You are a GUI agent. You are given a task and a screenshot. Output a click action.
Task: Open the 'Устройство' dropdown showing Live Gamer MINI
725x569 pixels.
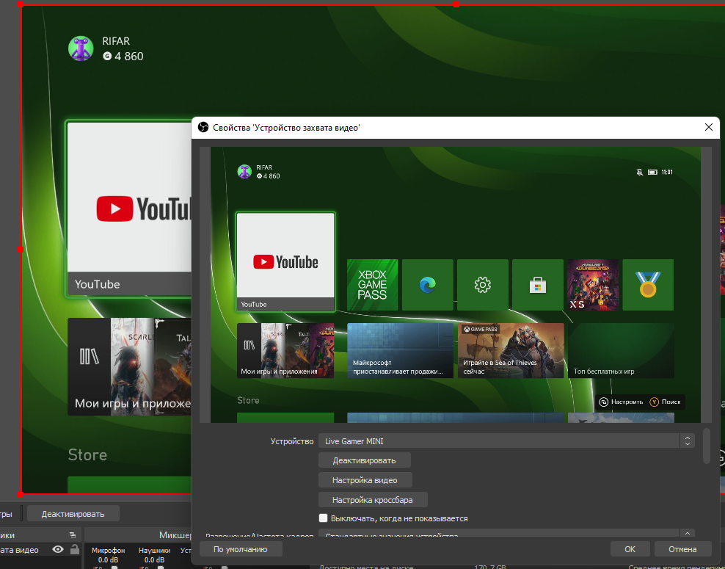coord(506,441)
